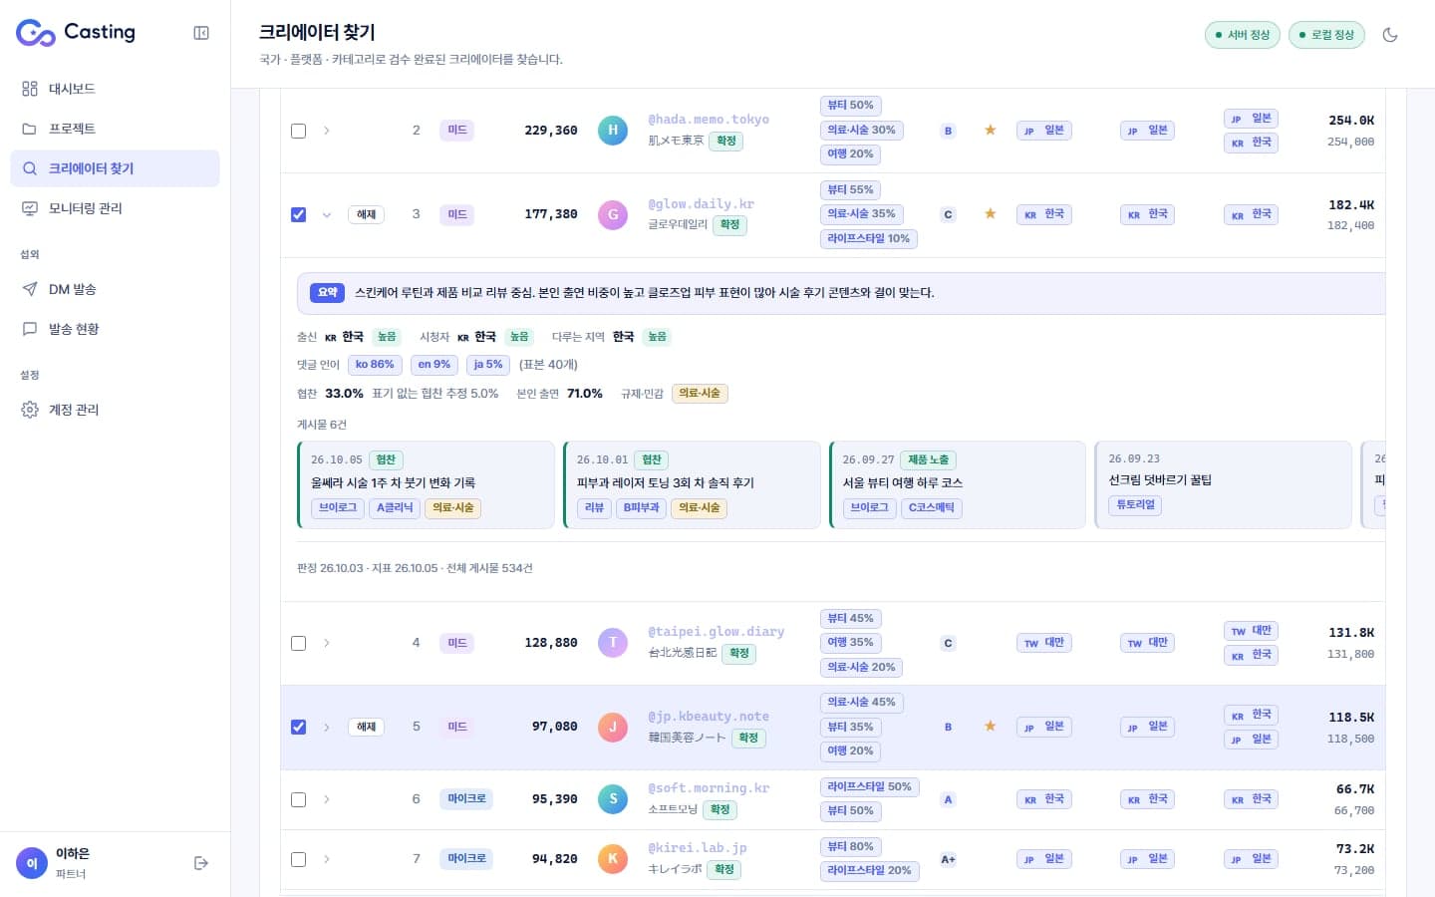Click 해제 button on row 3

tap(366, 214)
